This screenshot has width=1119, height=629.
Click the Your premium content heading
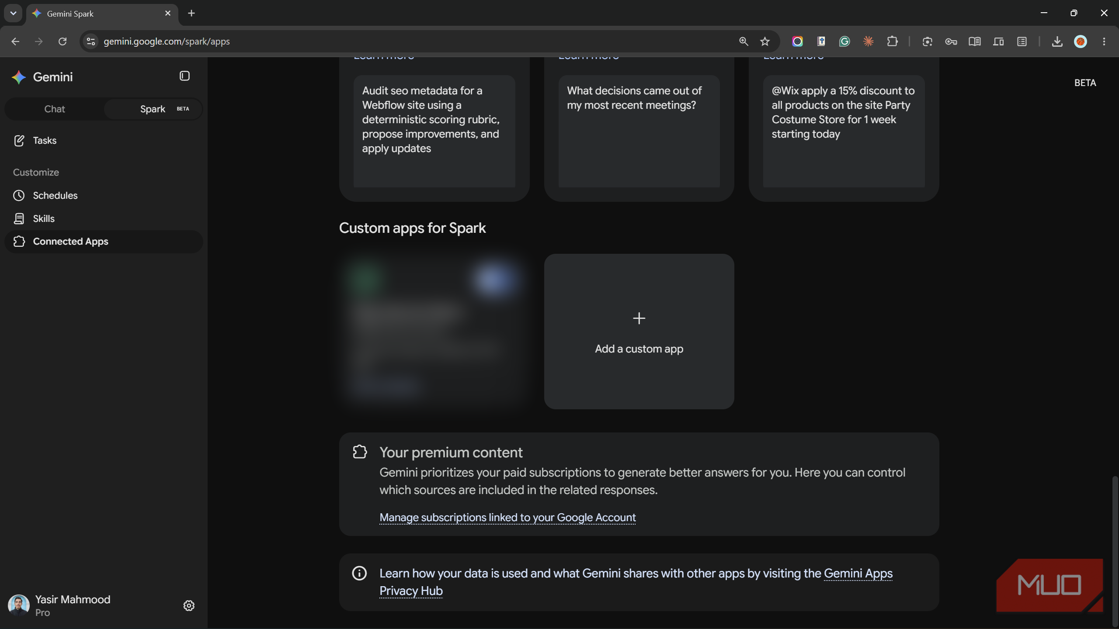pos(451,453)
